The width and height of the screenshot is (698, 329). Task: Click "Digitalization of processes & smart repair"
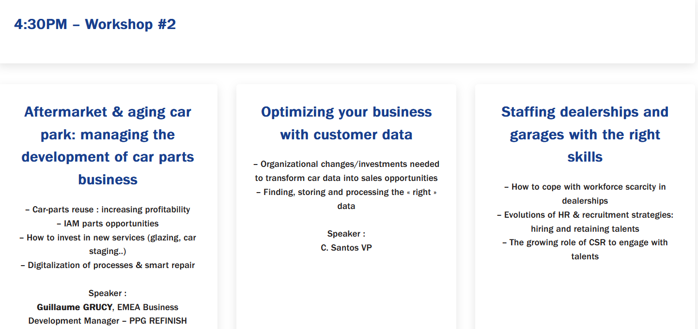tap(108, 265)
